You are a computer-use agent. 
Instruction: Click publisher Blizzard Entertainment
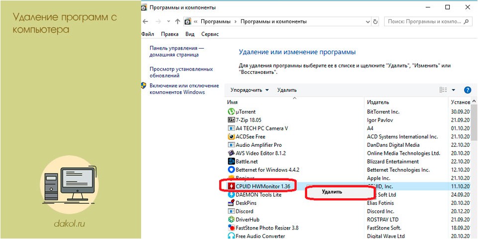[393, 162]
